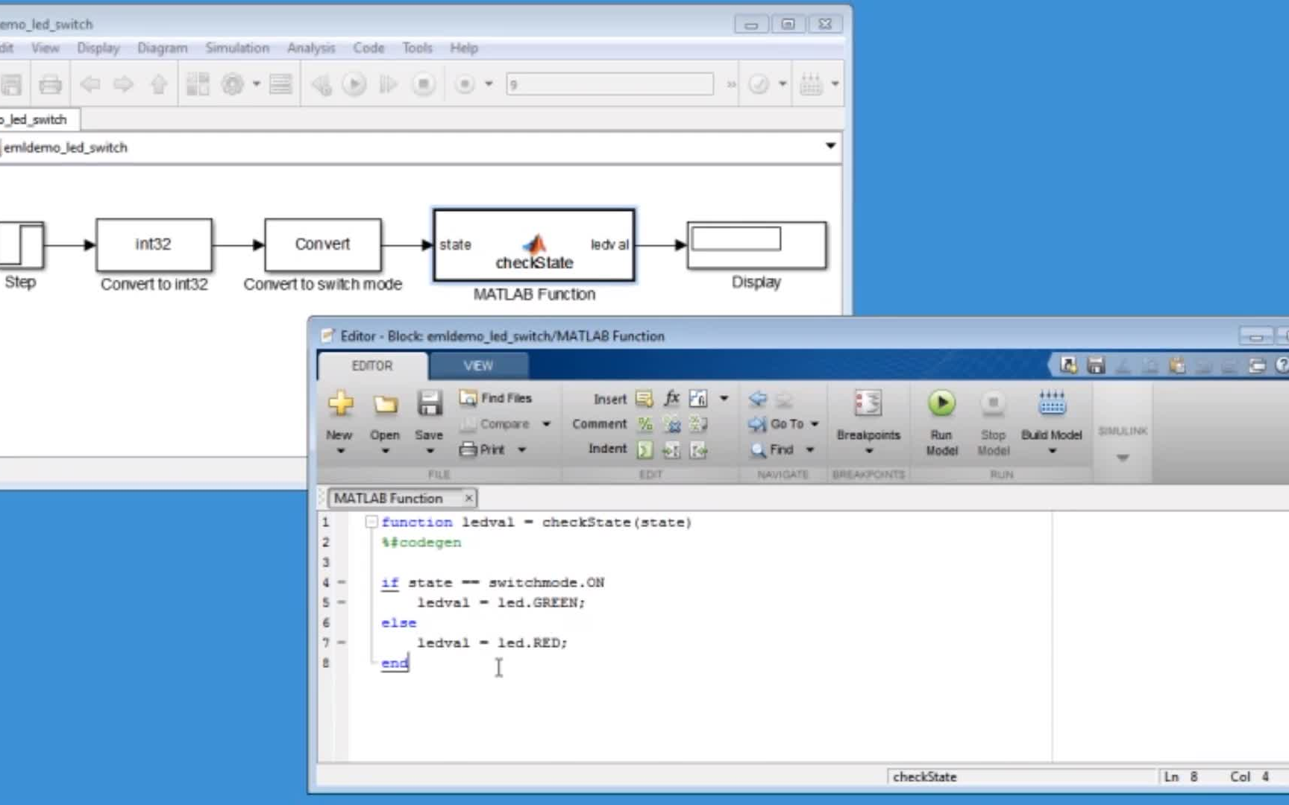1289x805 pixels.
Task: Click the Forward arrow in the Simulink toolbar
Action: coord(123,84)
